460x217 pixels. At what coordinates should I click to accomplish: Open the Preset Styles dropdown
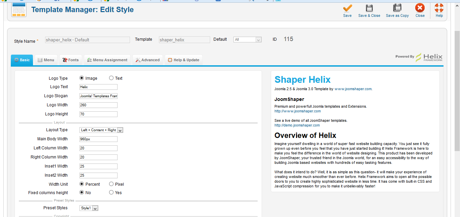(x=89, y=208)
